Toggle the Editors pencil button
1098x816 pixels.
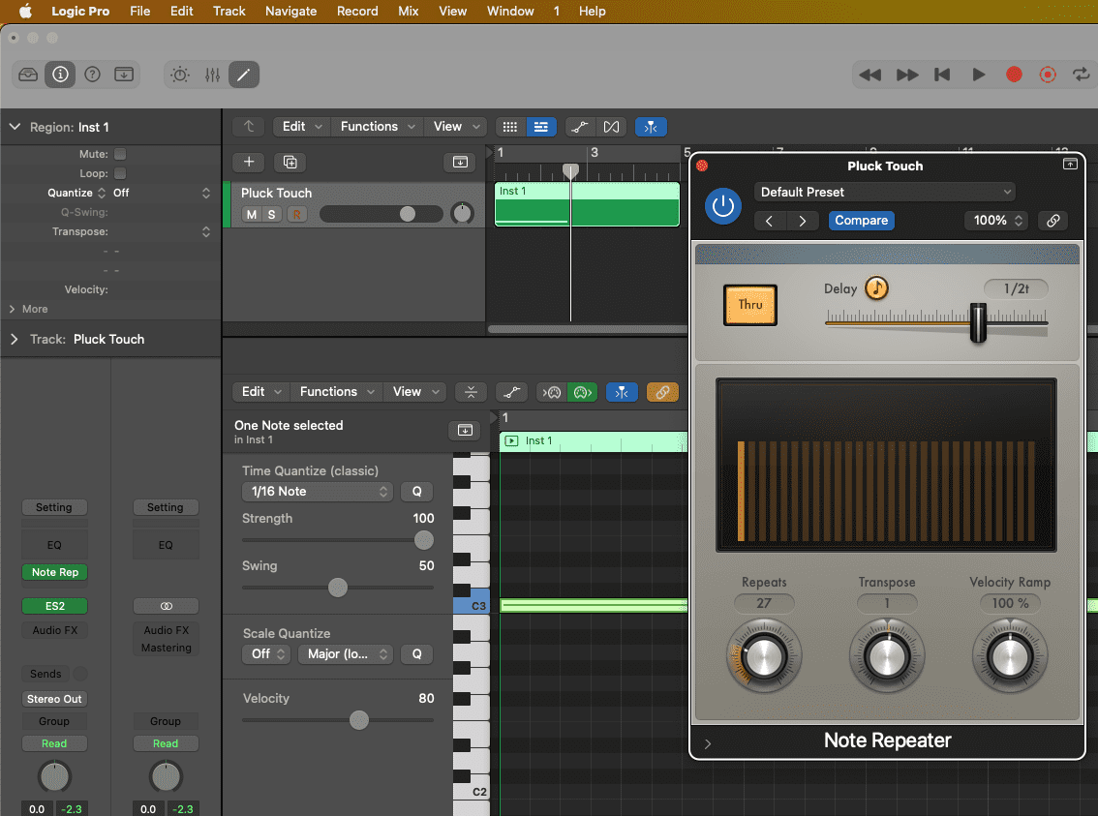pyautogui.click(x=244, y=75)
